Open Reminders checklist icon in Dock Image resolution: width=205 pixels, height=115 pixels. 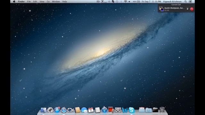pos(97,110)
